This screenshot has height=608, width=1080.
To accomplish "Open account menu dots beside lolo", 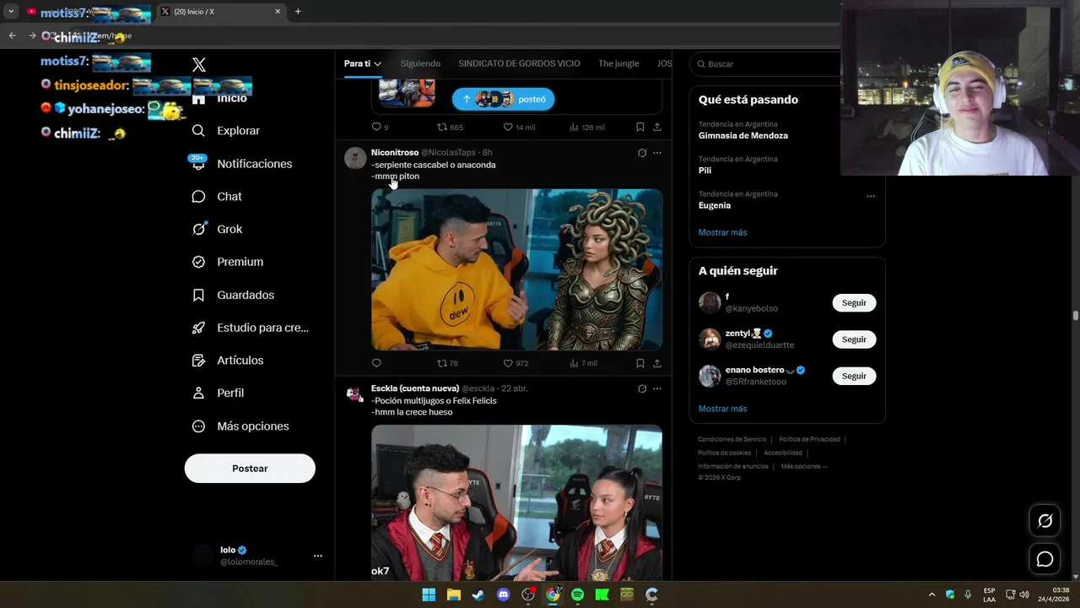I will (318, 556).
